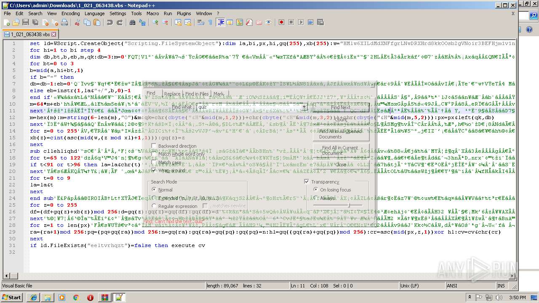The width and height of the screenshot is (539, 303).
Task: Open Find via binoculars icon
Action: [x=132, y=22]
